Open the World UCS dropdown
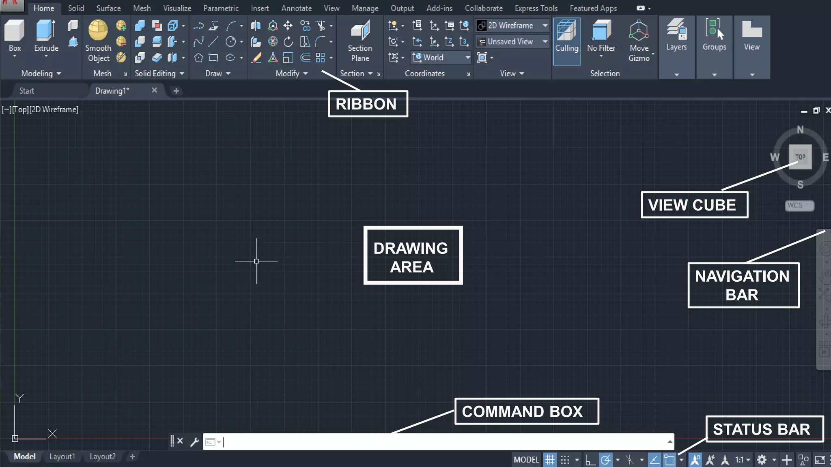The image size is (831, 467). point(441,58)
